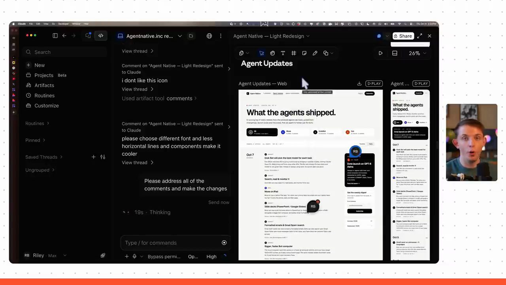The height and width of the screenshot is (285, 506).
Task: Select the pencil draw tool
Action: coord(315,53)
